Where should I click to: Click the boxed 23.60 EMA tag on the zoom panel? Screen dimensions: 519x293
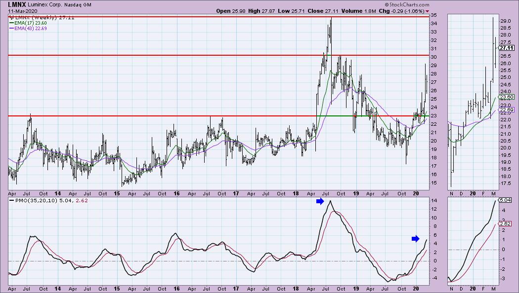click(x=507, y=97)
